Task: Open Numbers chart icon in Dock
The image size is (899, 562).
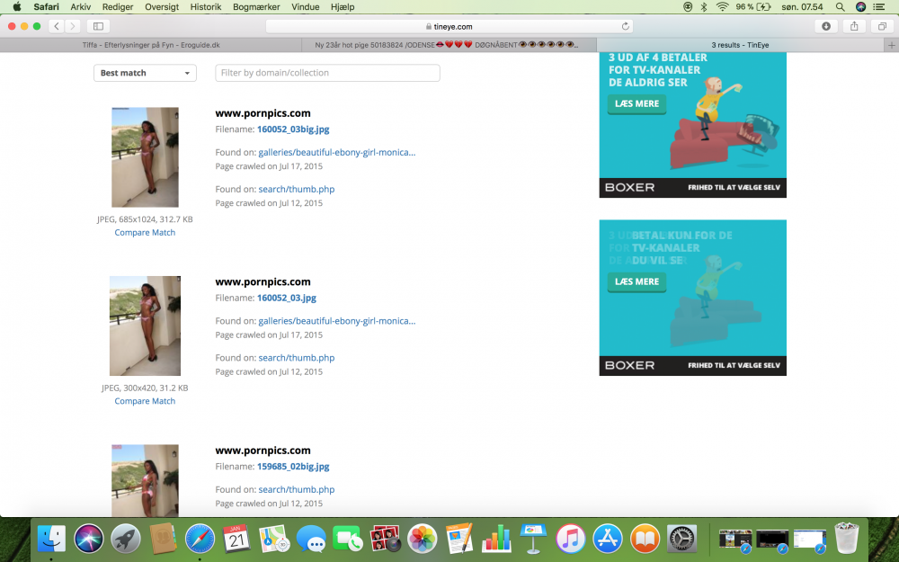Action: coord(496,539)
